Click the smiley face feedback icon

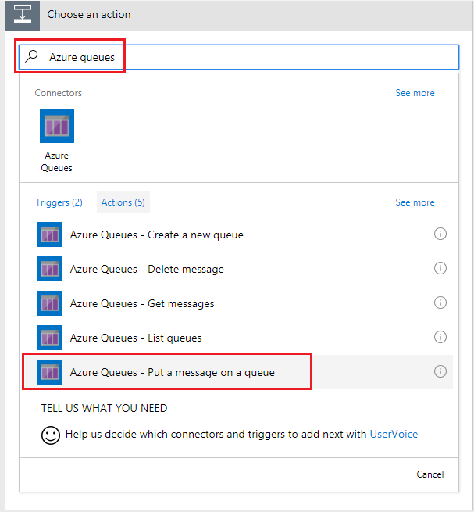tap(51, 435)
